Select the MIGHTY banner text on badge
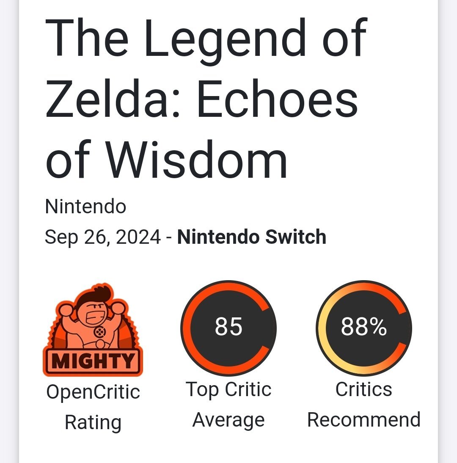Image resolution: width=457 pixels, height=463 pixels. coord(93,361)
